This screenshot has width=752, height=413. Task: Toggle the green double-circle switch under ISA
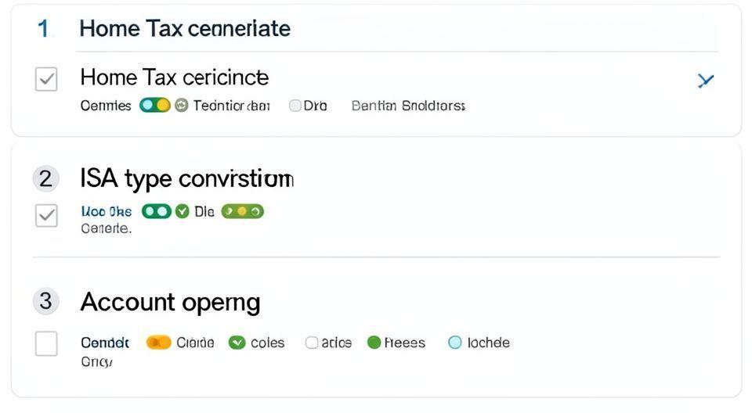tap(156, 211)
